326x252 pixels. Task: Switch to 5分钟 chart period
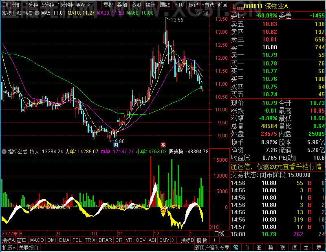(48, 5)
